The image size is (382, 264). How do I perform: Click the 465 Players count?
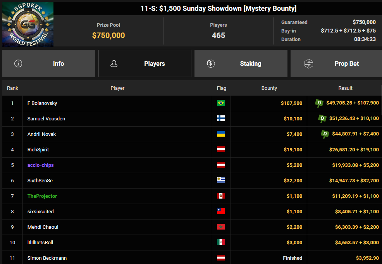pyautogui.click(x=219, y=35)
